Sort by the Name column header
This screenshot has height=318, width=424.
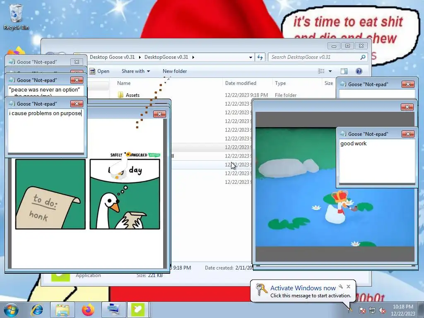124,83
